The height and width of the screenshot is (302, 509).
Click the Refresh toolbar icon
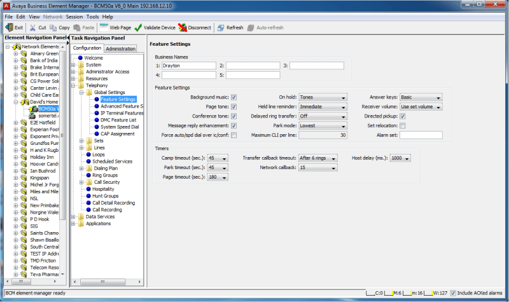click(x=221, y=27)
